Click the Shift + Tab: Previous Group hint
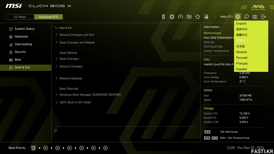Image resolution: width=274 pixels, height=154 pixels. (x=235, y=138)
